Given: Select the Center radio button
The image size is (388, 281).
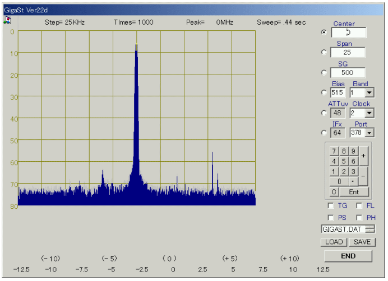Looking at the screenshot, I should 324,32.
